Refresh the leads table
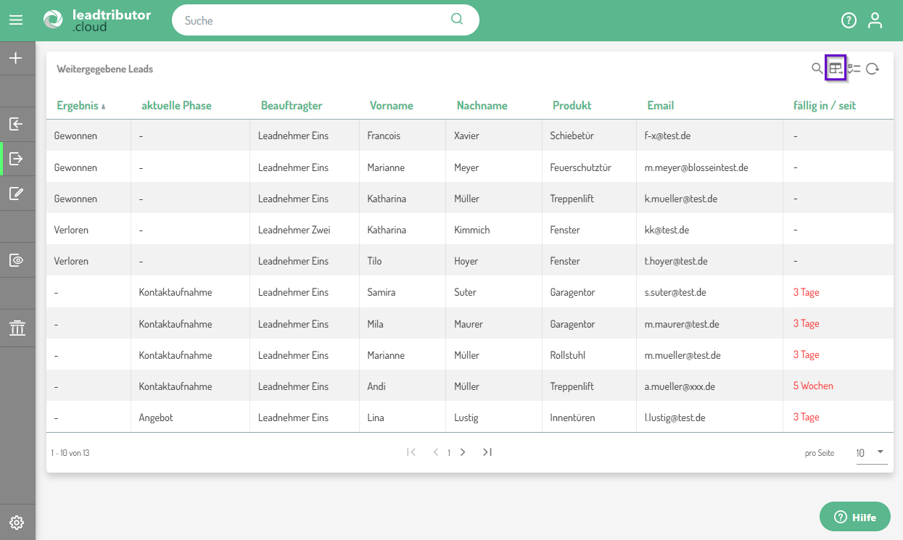903x540 pixels. [873, 69]
